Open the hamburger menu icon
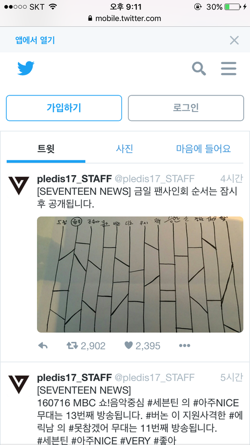The image size is (250, 445). [x=229, y=68]
